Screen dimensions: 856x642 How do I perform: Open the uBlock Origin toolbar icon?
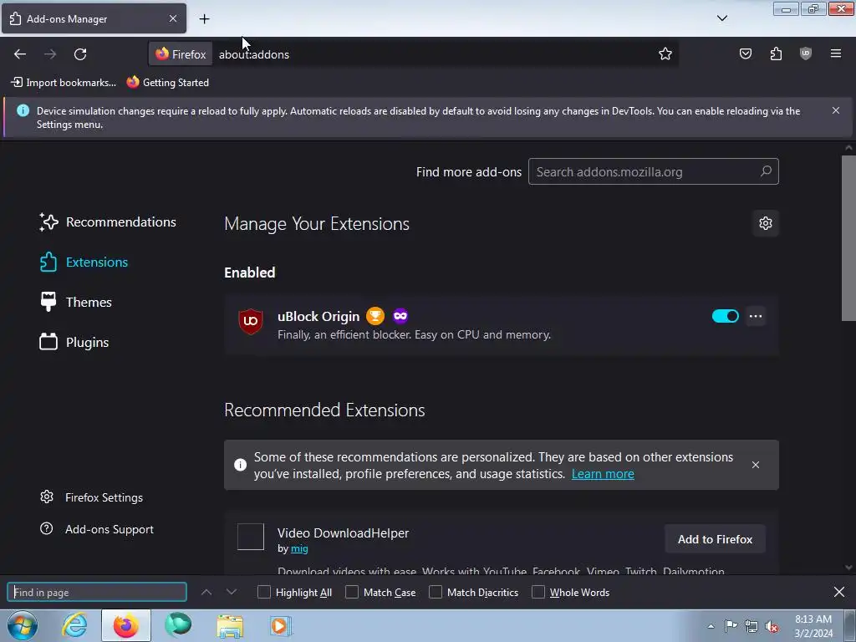coord(806,53)
